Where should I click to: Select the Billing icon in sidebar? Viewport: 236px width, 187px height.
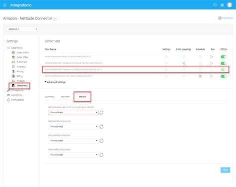[13, 76]
